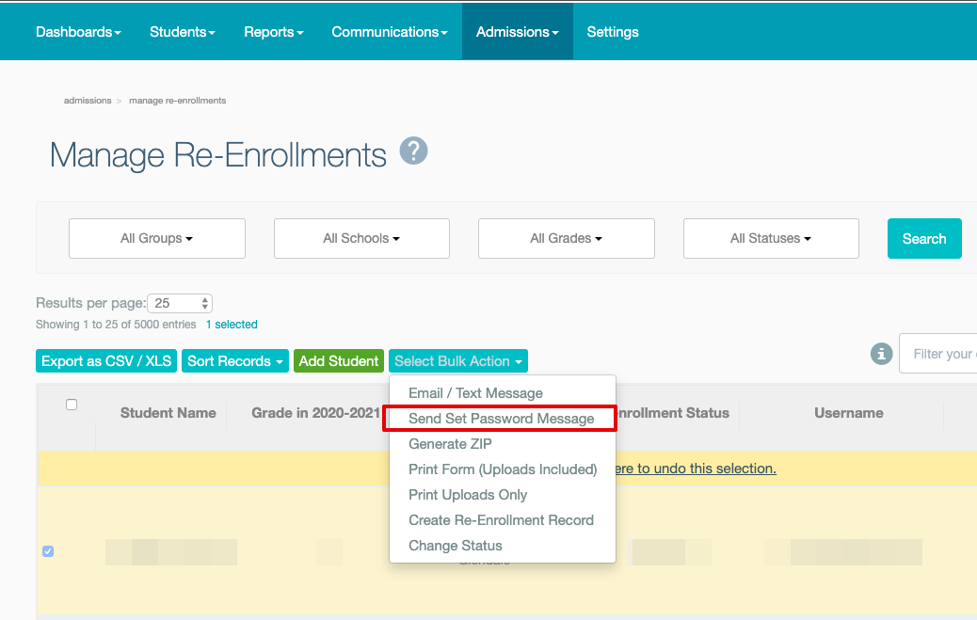This screenshot has height=620, width=977.
Task: Choose Create Re-Enrollment Record option
Action: click(x=503, y=520)
